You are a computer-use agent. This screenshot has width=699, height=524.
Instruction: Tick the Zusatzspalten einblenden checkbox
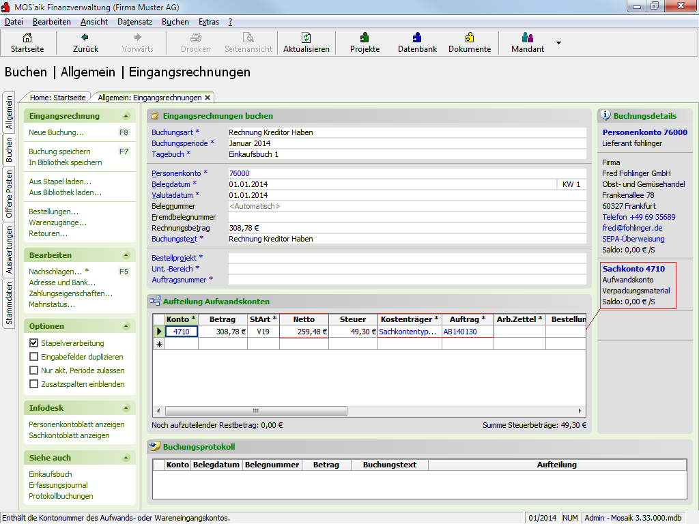[x=34, y=384]
